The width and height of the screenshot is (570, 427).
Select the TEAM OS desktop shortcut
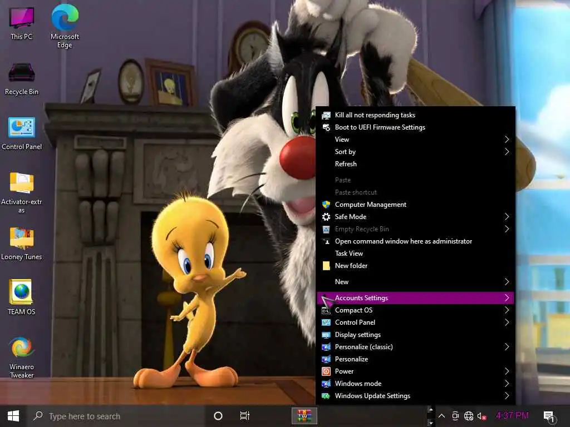(22, 297)
